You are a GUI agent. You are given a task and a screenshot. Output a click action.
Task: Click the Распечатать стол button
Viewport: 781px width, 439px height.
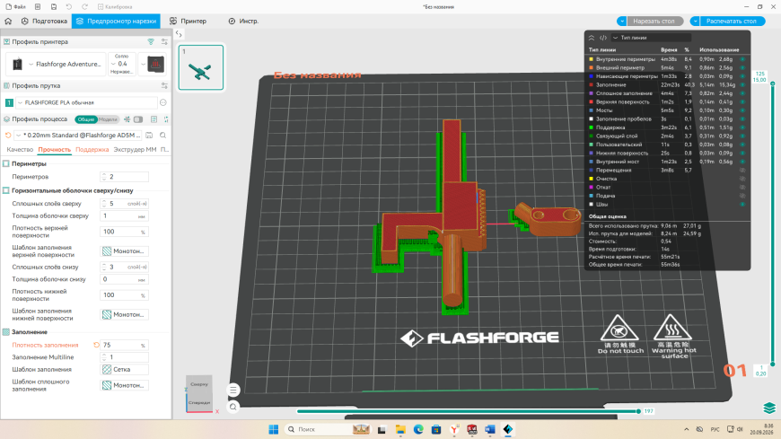(733, 21)
